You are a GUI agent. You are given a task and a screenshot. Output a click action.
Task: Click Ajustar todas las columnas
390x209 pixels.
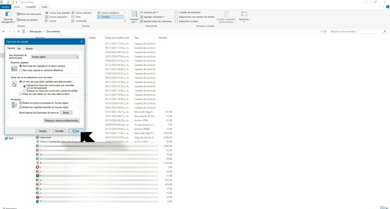tap(156, 21)
